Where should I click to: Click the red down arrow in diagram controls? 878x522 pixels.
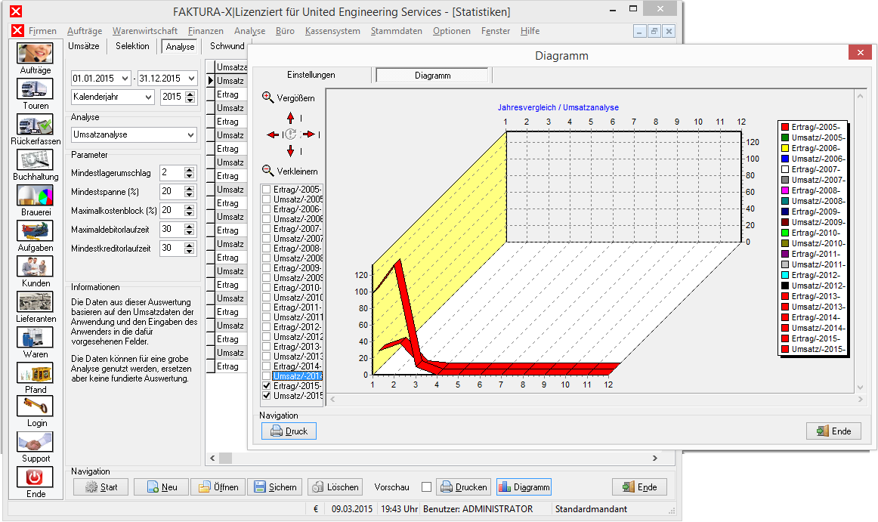pos(290,150)
